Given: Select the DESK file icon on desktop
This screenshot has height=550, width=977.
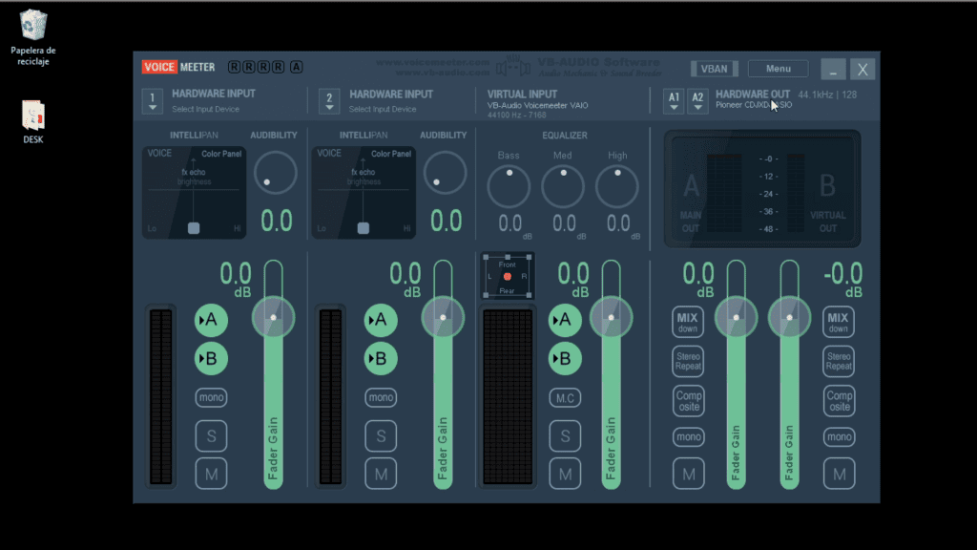Looking at the screenshot, I should tap(33, 121).
